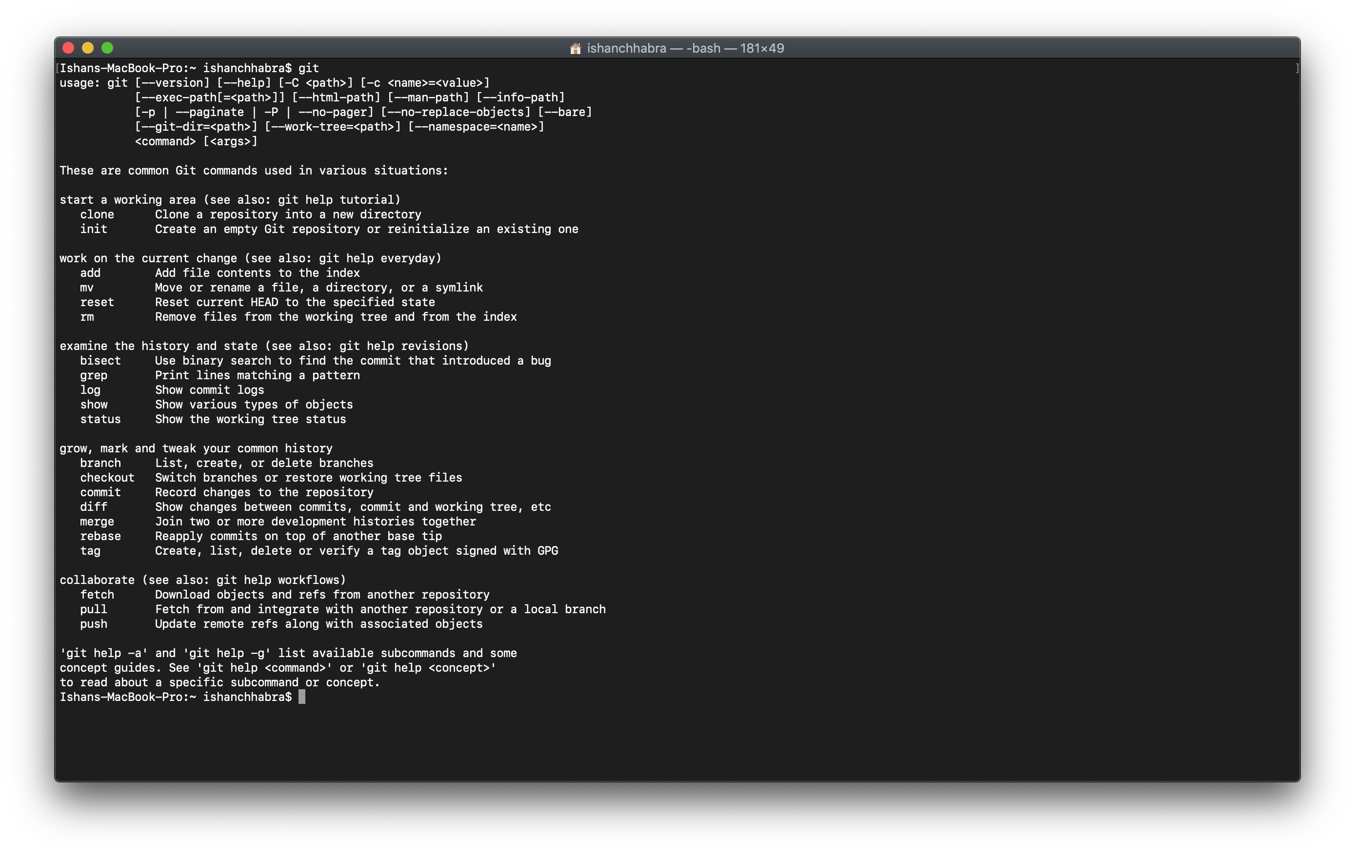Click the home folder icon in title bar
Screen dimensions: 1355x854
575,48
